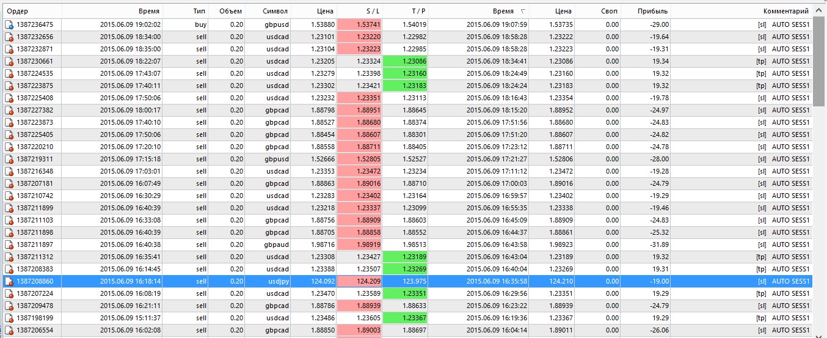Viewport: 827px width, 338px height.
Task: Click open time 2015.06.09 18:34:00
Action: 130,37
